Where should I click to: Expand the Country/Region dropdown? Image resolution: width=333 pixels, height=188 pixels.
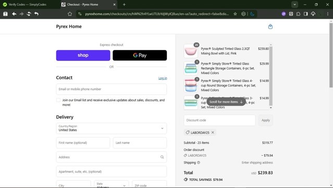click(x=112, y=128)
